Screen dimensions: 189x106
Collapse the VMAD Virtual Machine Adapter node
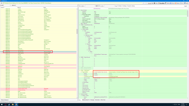80,25
